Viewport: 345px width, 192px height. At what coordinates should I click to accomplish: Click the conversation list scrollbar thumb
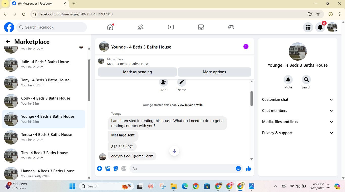[89, 80]
